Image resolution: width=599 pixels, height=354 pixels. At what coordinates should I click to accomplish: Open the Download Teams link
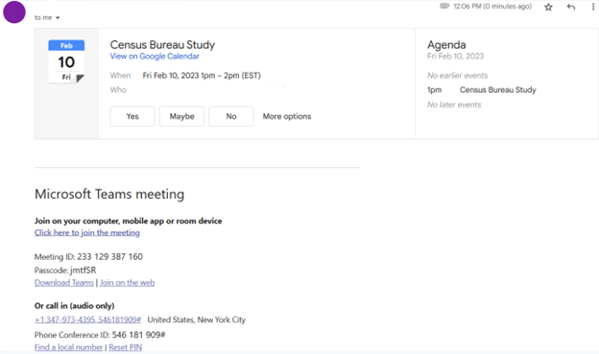[63, 283]
